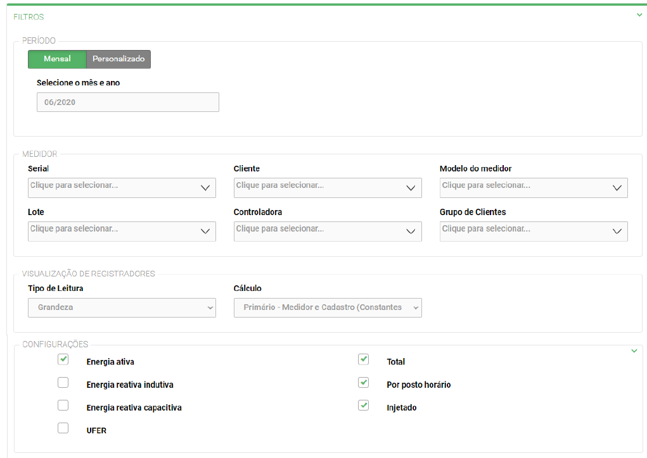
Task: Collapse the Filtros panel chevron
Action: [639, 15]
